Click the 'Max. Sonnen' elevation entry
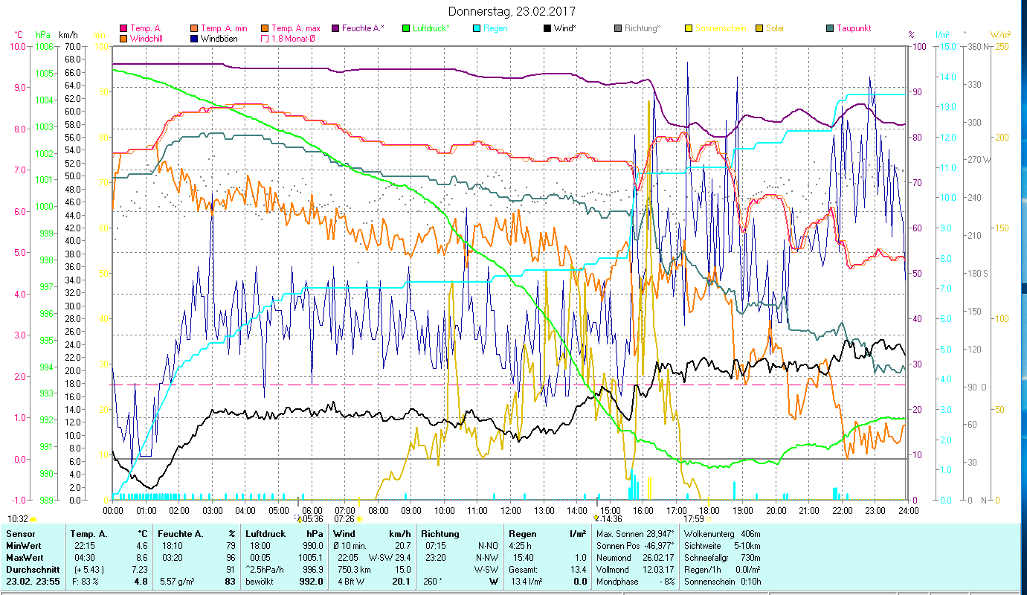The image size is (1027, 595). (x=635, y=534)
